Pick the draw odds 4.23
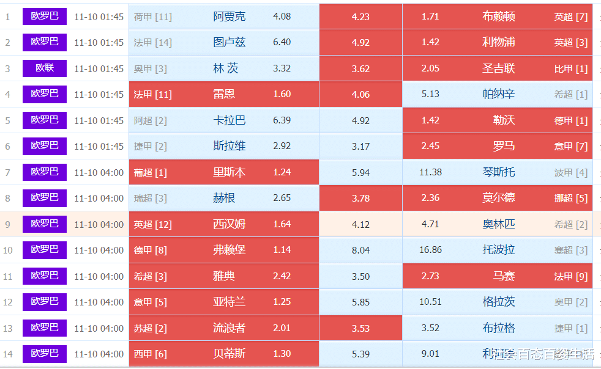Viewport: 601px width, 369px height. (360, 17)
